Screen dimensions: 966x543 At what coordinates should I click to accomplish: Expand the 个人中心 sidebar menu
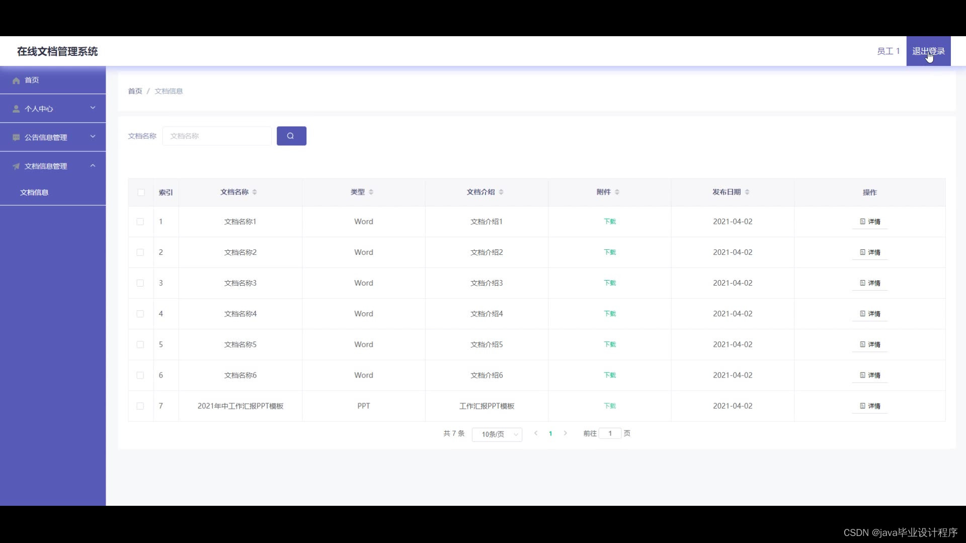tap(93, 108)
